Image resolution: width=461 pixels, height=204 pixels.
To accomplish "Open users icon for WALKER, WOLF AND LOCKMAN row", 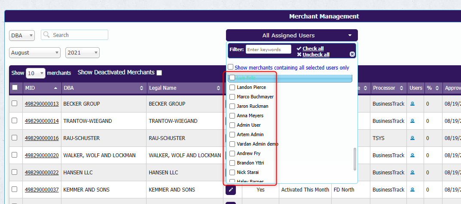I will [x=412, y=155].
